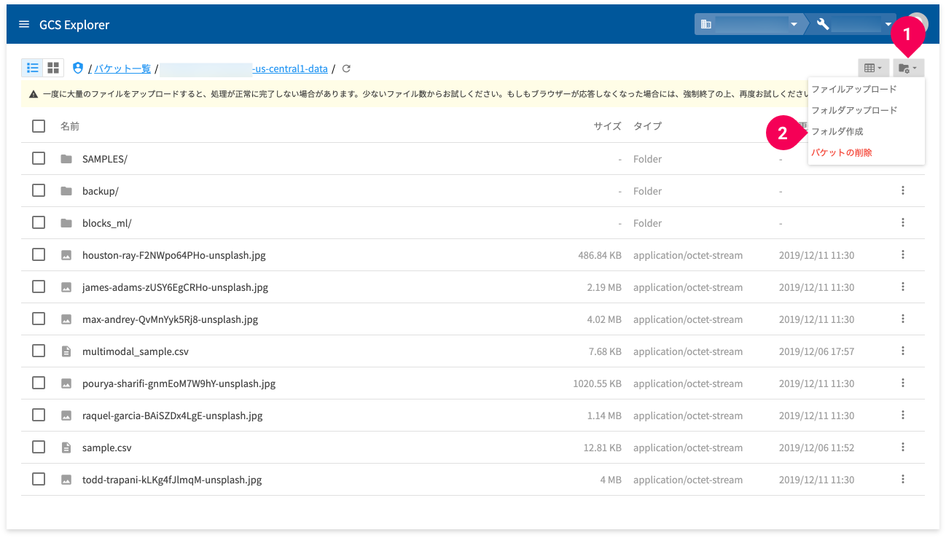Open the hamburger navigation menu
Screen dimensions: 946x538
coord(24,25)
